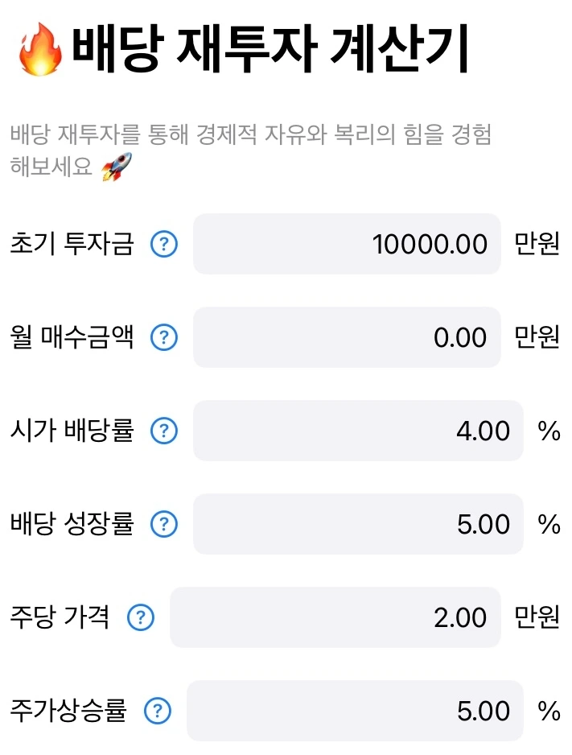This screenshot has width=572, height=755.
Task: Open help icon for 월 매수금액
Action: coord(164,337)
